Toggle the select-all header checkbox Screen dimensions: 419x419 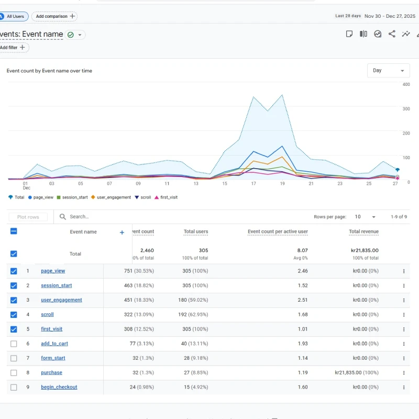coord(14,231)
